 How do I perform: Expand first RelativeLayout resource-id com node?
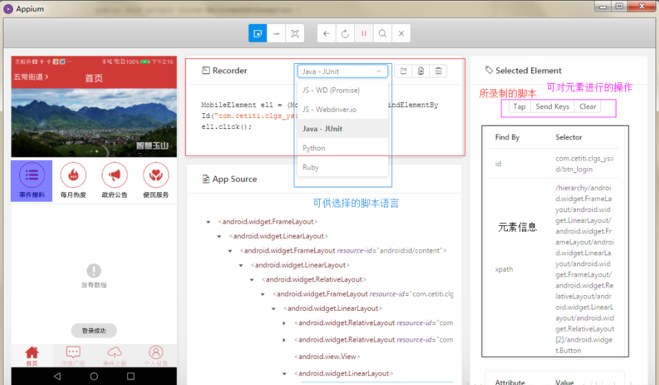point(285,323)
